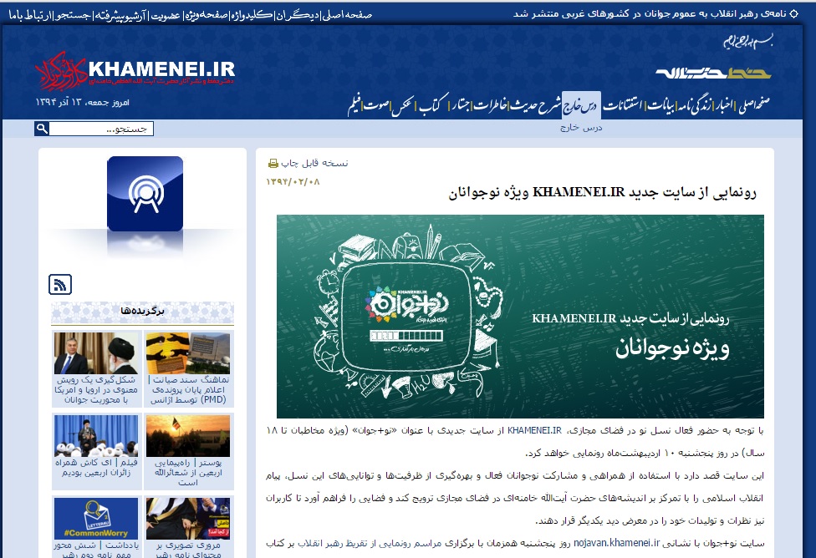Open شرح حدیث in the navigation bar
The image size is (816, 558).
pos(535,105)
